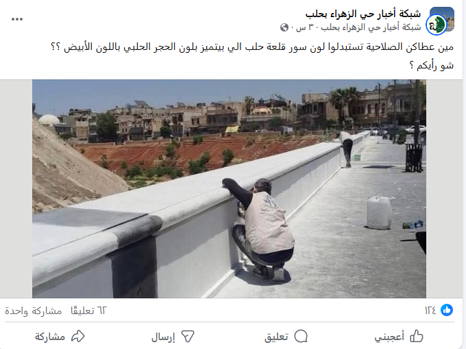Open the three-dots post options menu
Image resolution: width=466 pixels, height=349 pixels.
17,19
